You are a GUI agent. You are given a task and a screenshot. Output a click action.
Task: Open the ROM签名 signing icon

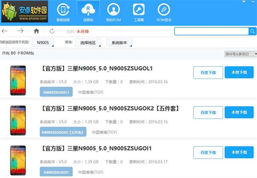point(164,12)
